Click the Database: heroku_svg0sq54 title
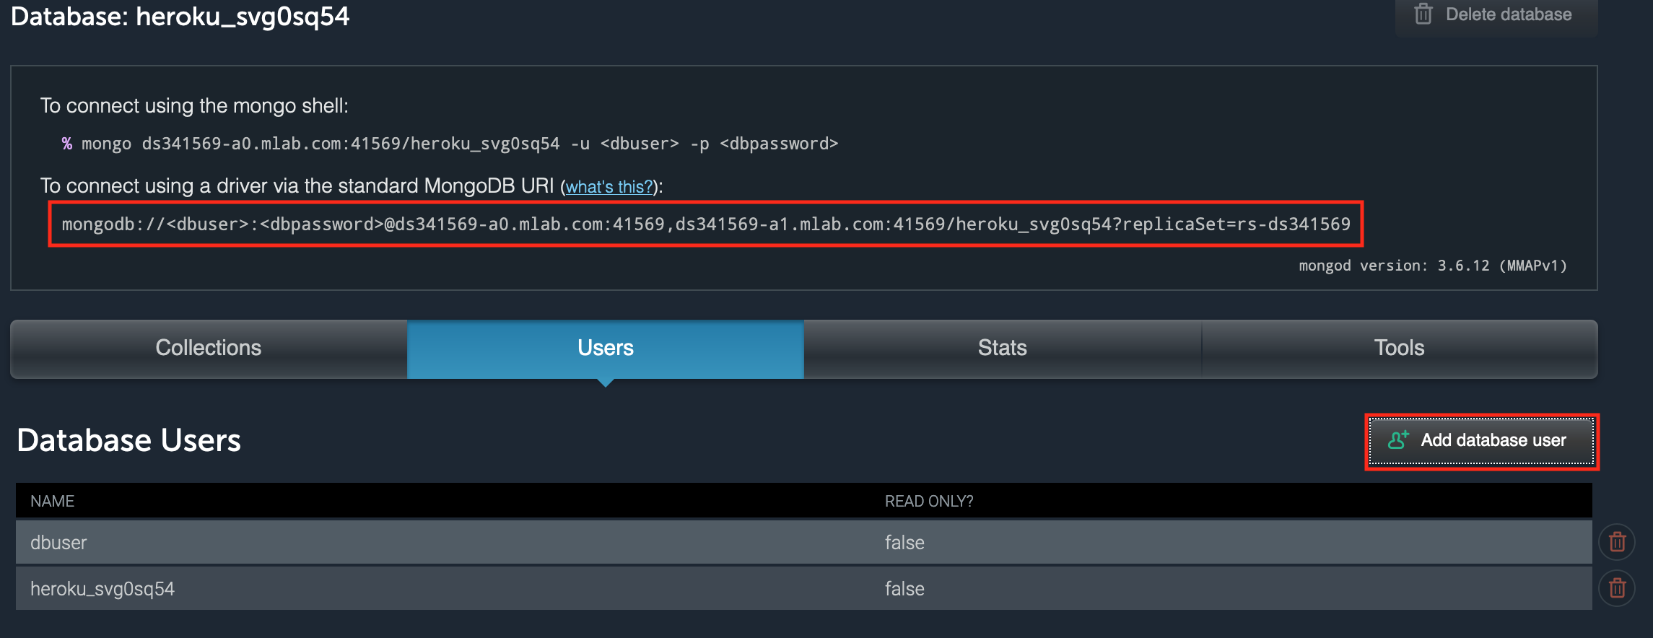The height and width of the screenshot is (638, 1653). click(180, 17)
